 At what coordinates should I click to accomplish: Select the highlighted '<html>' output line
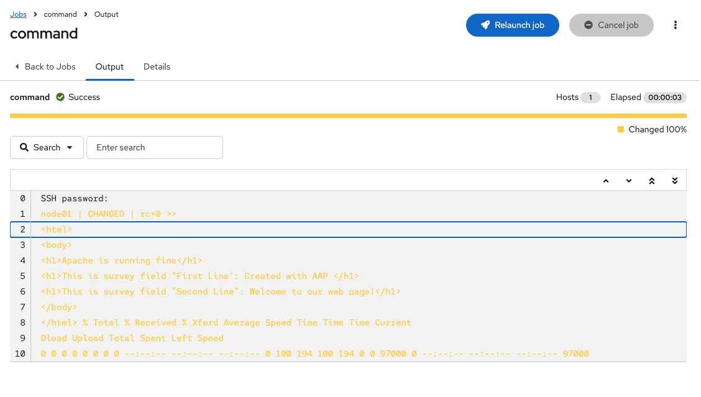(x=348, y=229)
